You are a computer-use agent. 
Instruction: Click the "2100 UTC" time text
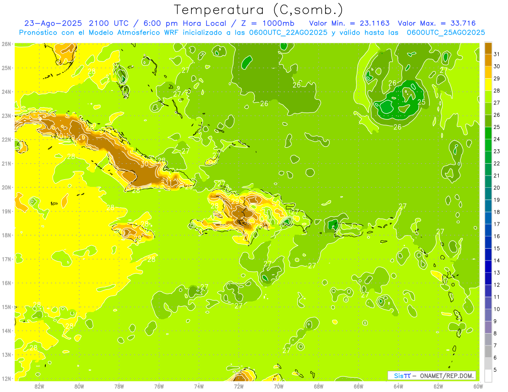(x=108, y=23)
